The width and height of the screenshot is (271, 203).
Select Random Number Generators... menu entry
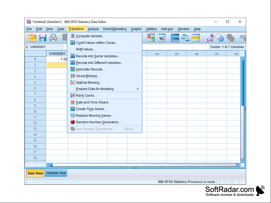(x=104, y=122)
